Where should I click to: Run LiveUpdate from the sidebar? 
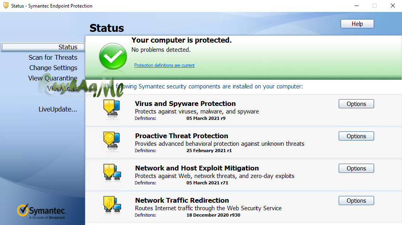(x=58, y=109)
